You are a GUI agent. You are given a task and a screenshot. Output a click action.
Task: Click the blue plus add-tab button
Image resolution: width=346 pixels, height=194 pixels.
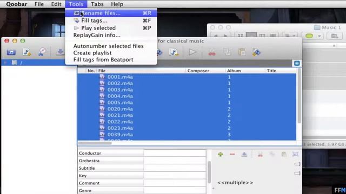[x=297, y=64]
